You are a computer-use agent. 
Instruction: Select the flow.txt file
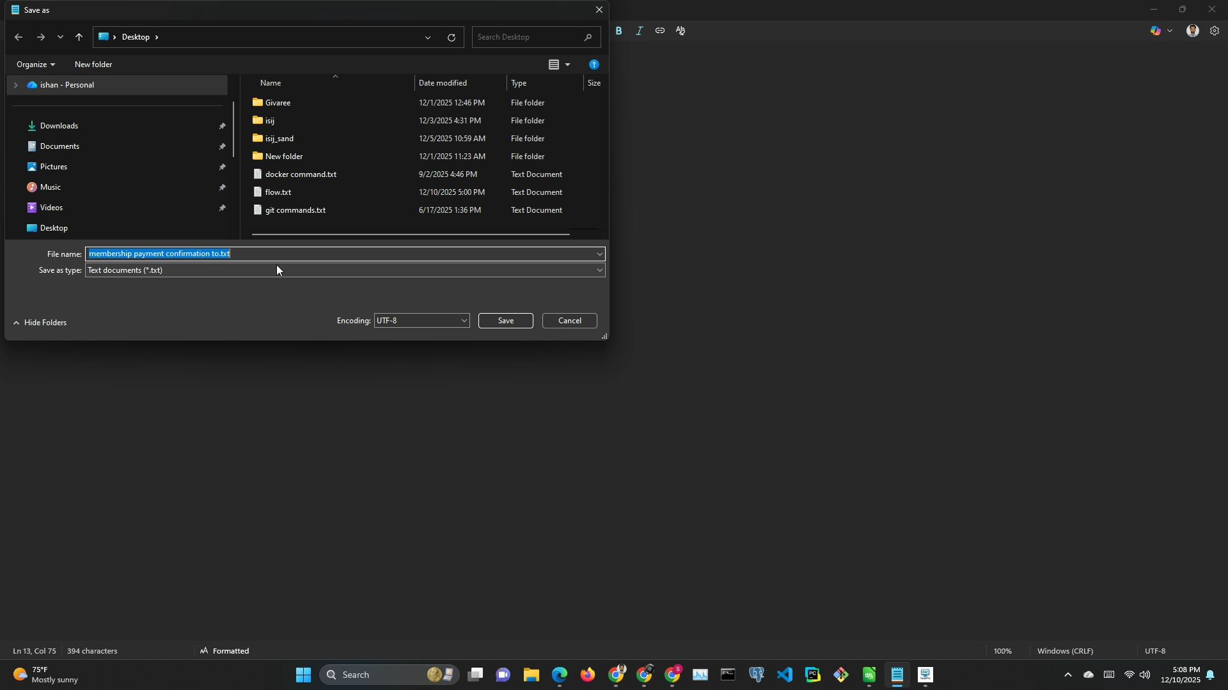(278, 192)
